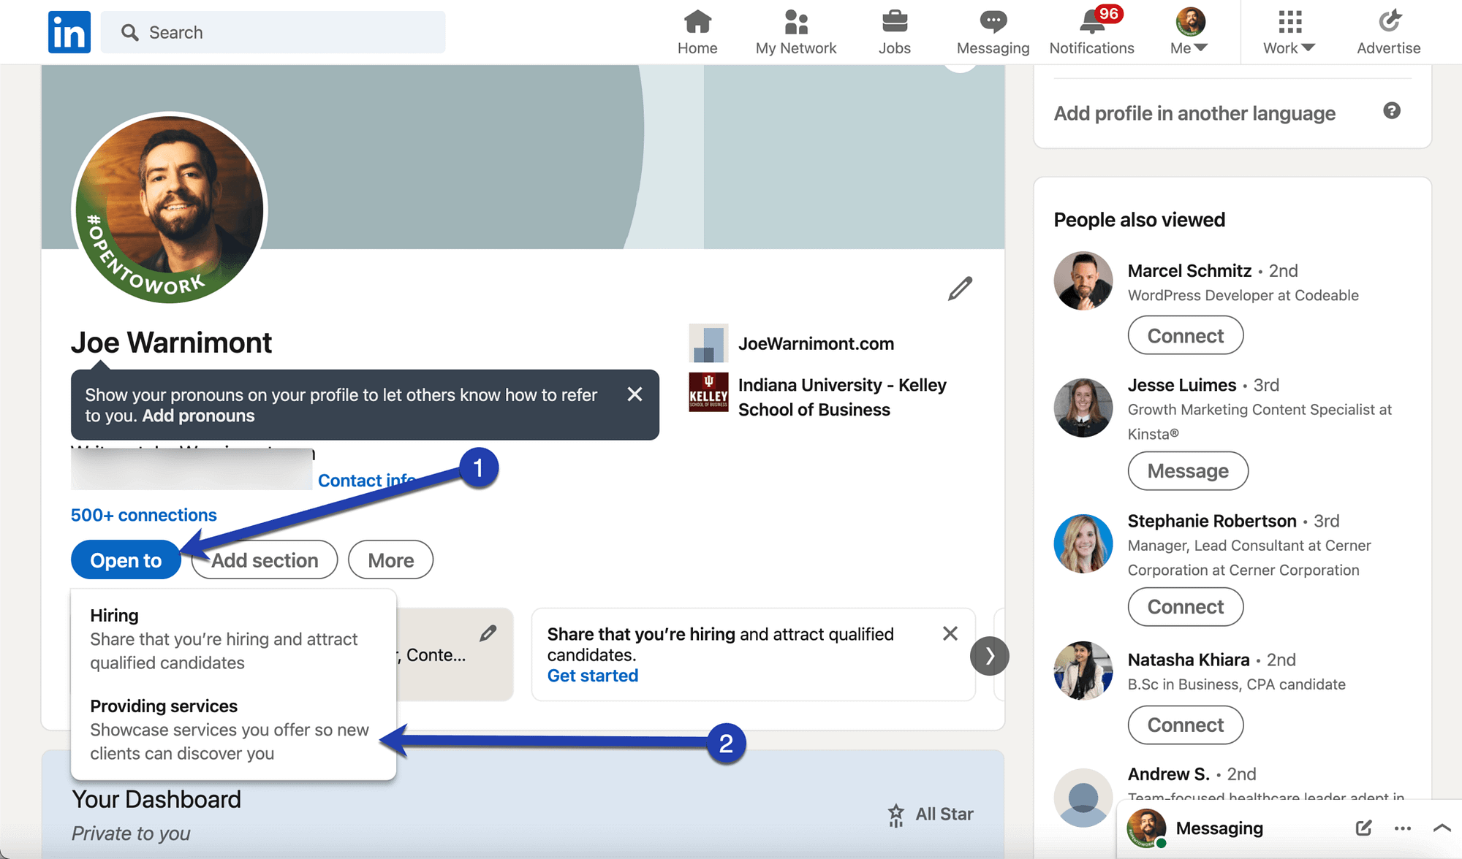Viewport: 1462px width, 859px height.
Task: Select Providing services menu option
Action: [233, 729]
